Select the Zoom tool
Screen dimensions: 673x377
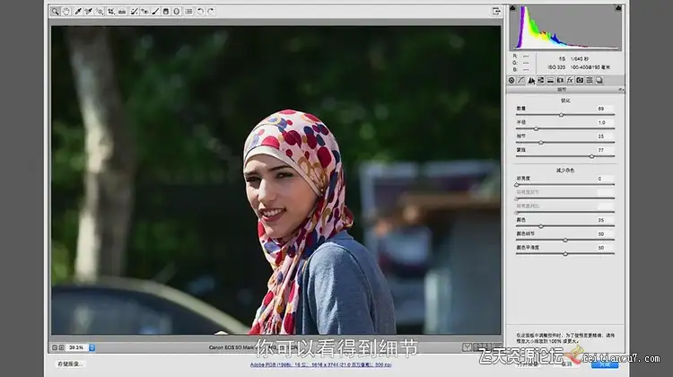(55, 12)
